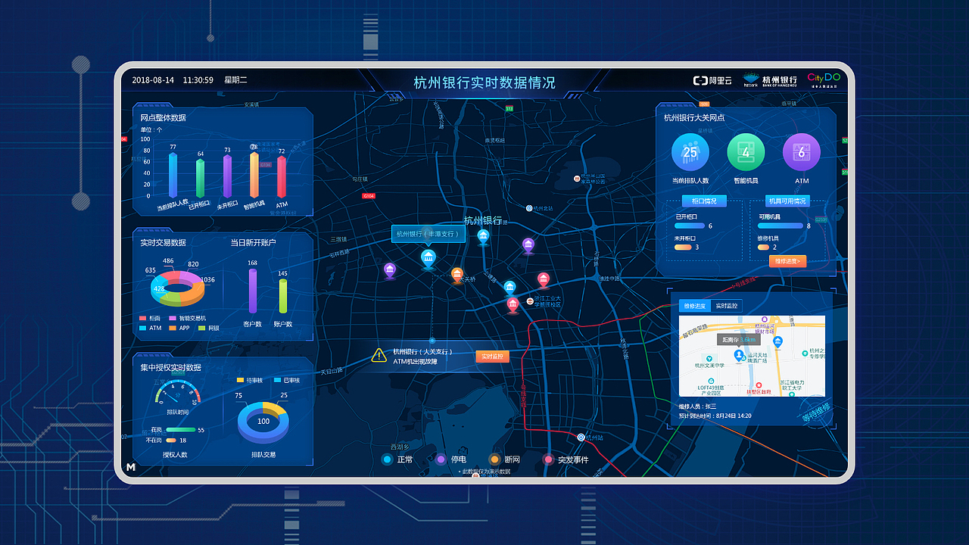This screenshot has width=969, height=545.
Task: Click the red ATM bar in chart
Action: tap(282, 177)
